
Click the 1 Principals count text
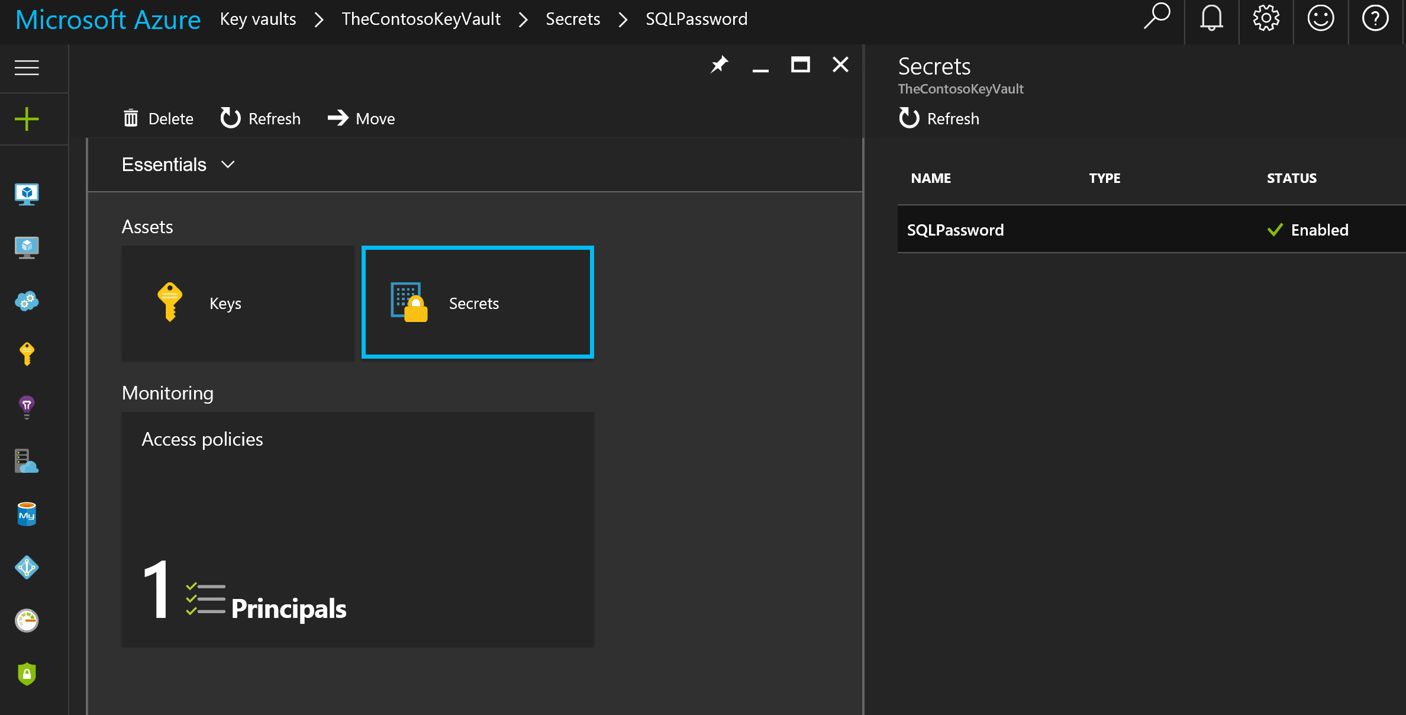point(244,591)
